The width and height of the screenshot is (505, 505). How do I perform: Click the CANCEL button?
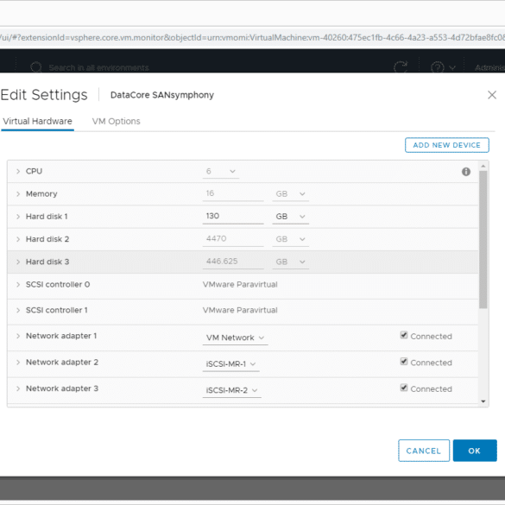(424, 451)
